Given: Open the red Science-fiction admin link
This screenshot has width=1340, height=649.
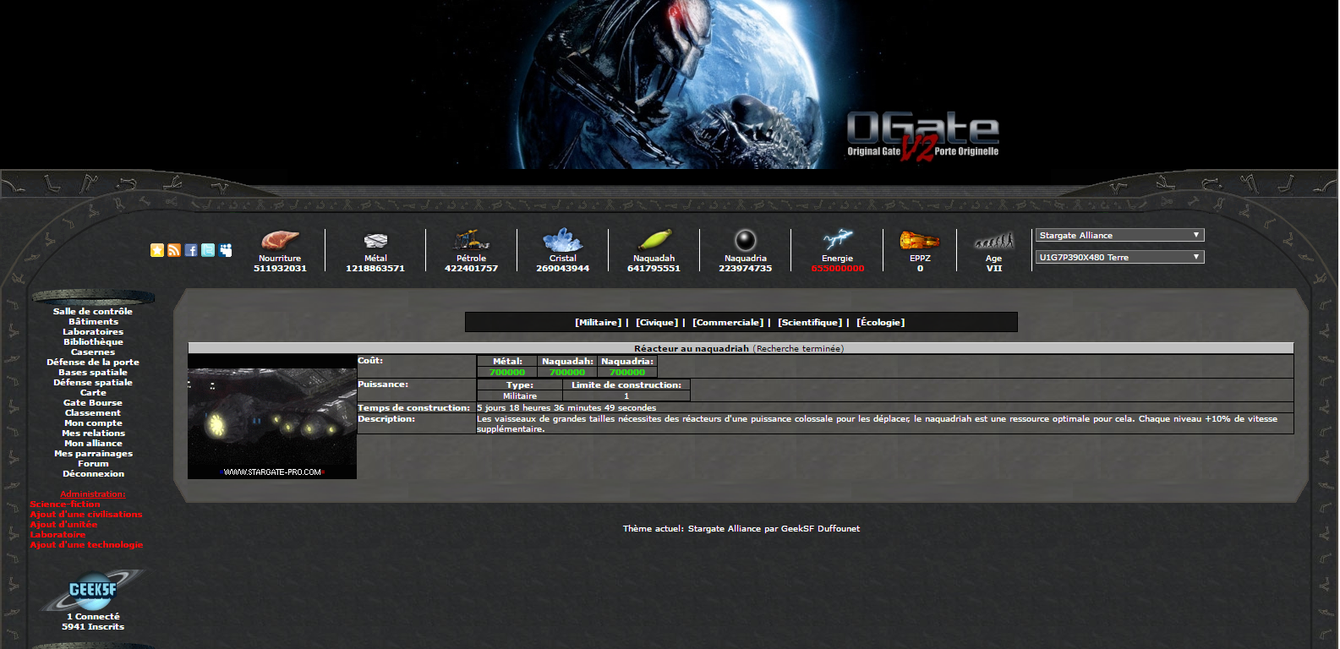Looking at the screenshot, I should pyautogui.click(x=65, y=504).
